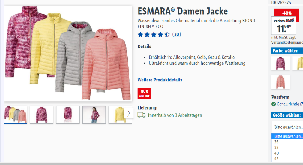Open the Größe wählen dropdown box
The width and height of the screenshot is (303, 165).
coord(287,127)
